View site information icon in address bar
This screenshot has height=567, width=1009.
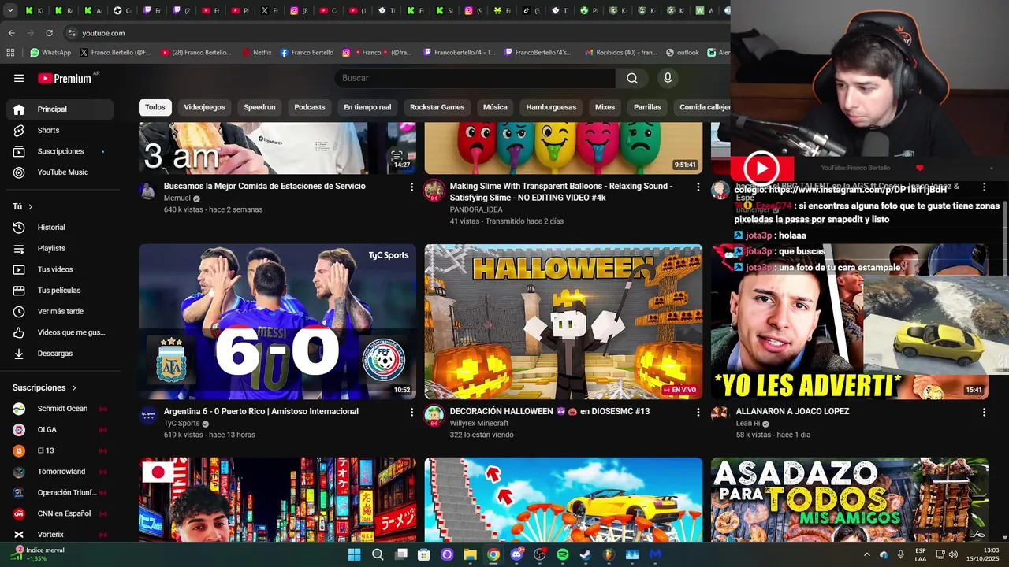71,33
